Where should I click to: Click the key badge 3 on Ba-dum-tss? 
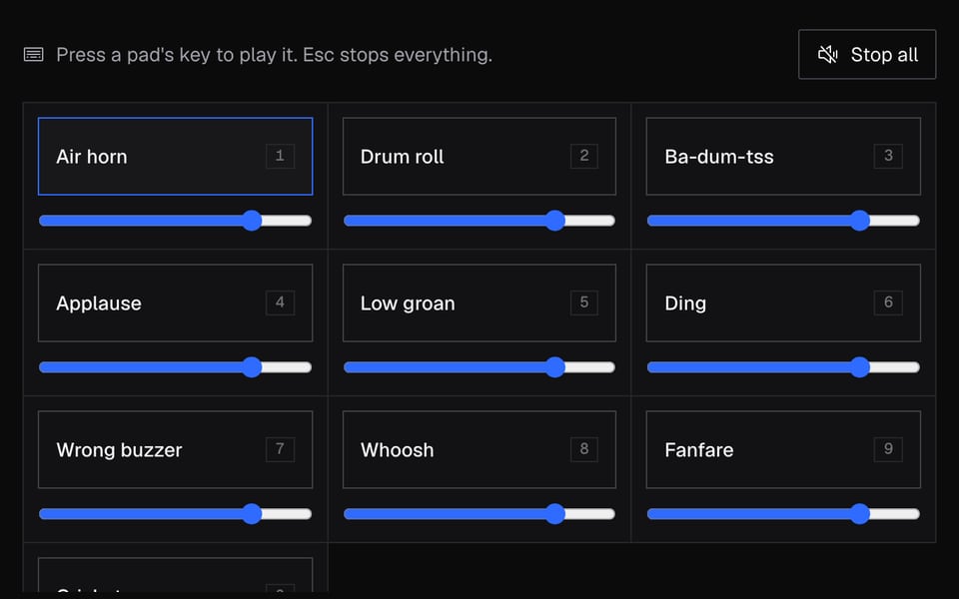(x=888, y=156)
